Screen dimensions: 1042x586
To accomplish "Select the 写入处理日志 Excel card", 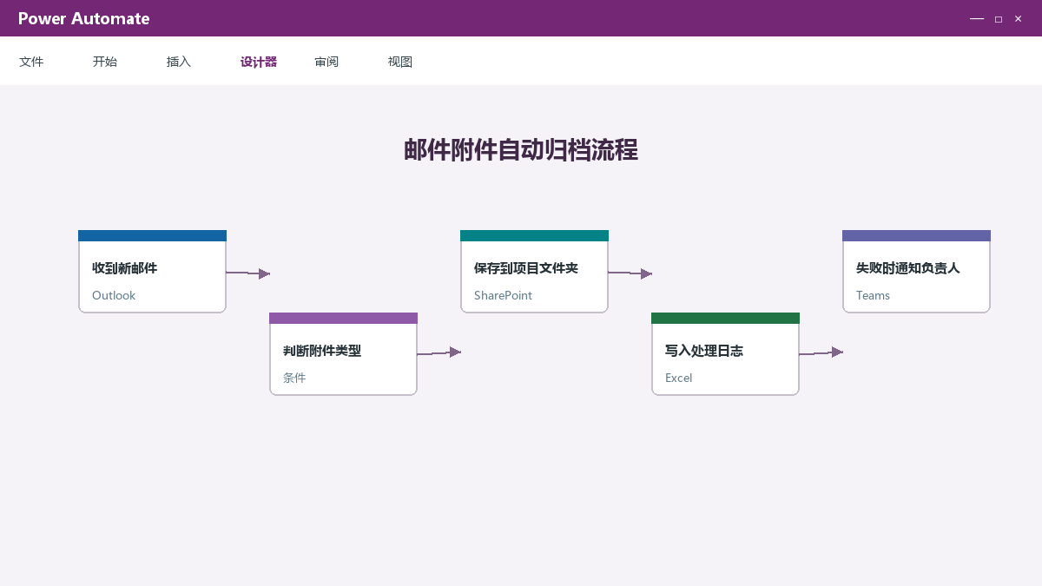I will pos(725,354).
